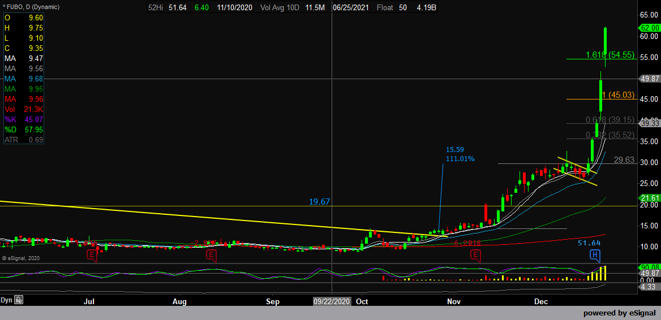The image size is (661, 320).
Task: Click the 11.5M volume average value
Action: point(315,7)
